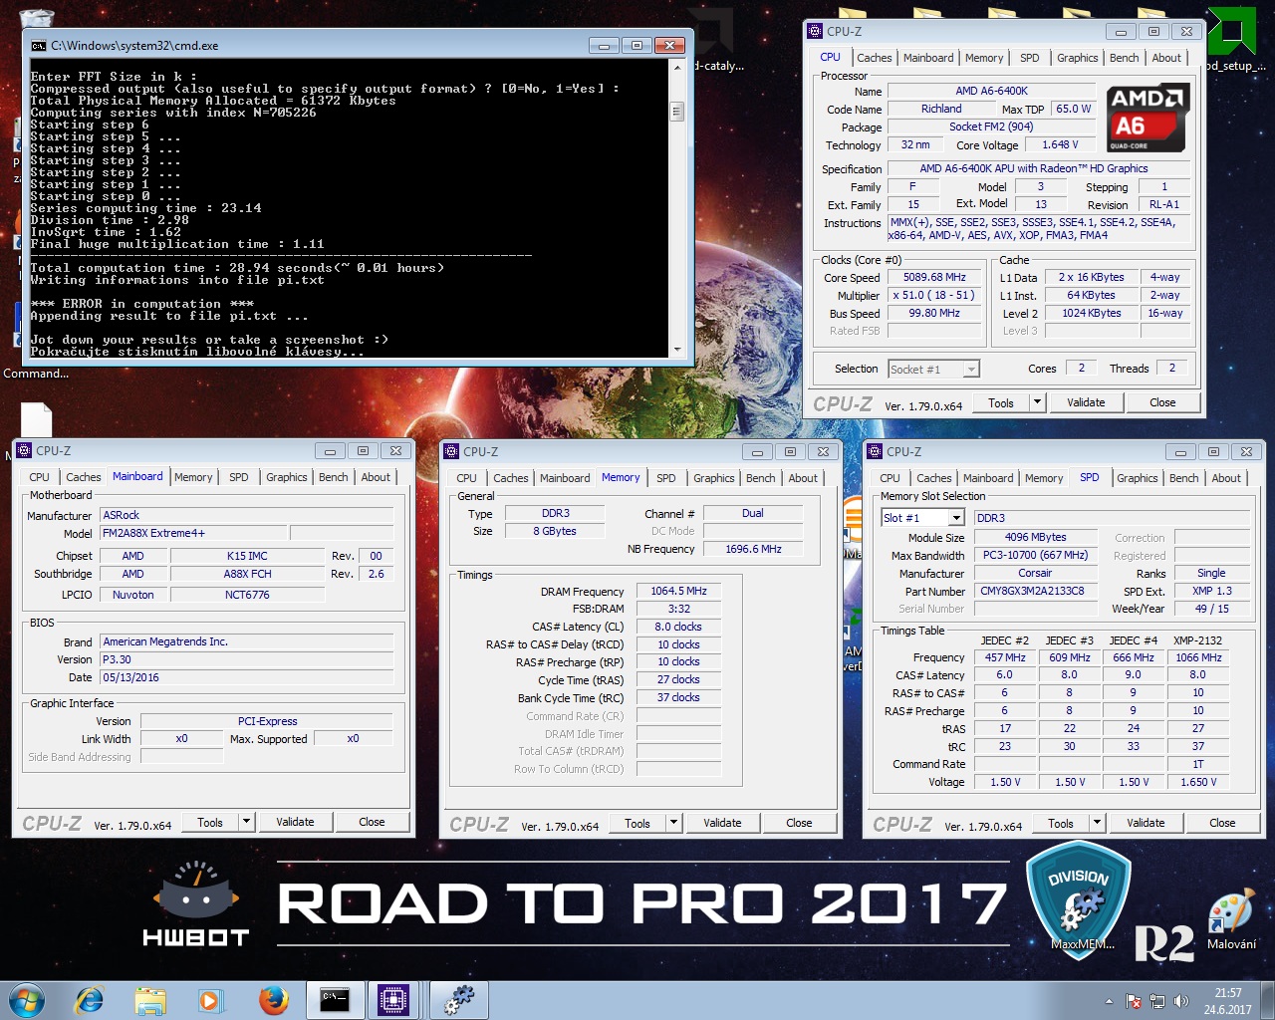
Task: Minimize the cmd.exe window
Action: tap(604, 45)
